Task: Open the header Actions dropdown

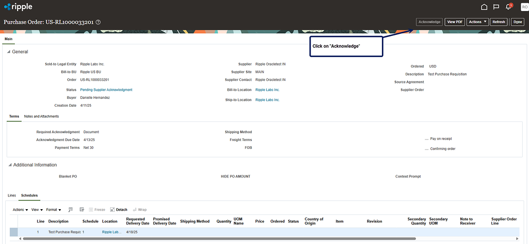Action: (x=478, y=22)
